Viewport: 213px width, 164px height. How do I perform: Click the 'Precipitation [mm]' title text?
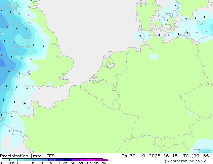click(x=22, y=156)
